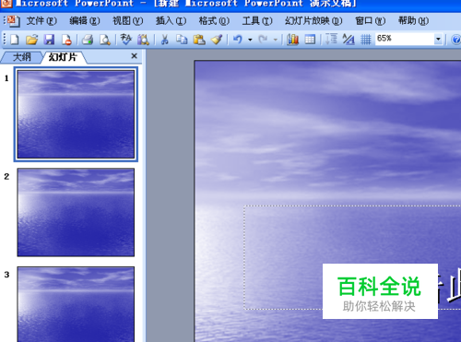461x342 pixels.
Task: Create a new blank presentation
Action: [x=15, y=40]
